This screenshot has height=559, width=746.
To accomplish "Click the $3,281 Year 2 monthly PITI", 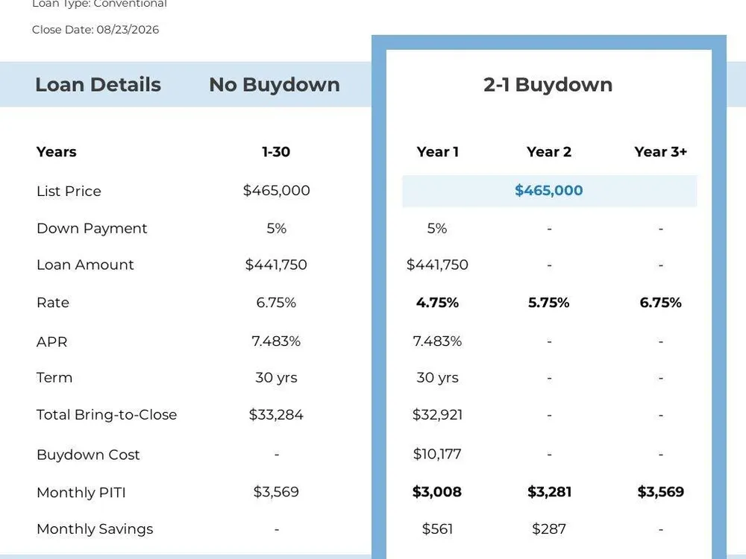I will point(549,491).
